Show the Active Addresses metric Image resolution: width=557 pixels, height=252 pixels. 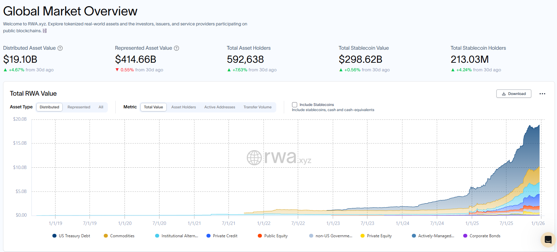click(219, 107)
